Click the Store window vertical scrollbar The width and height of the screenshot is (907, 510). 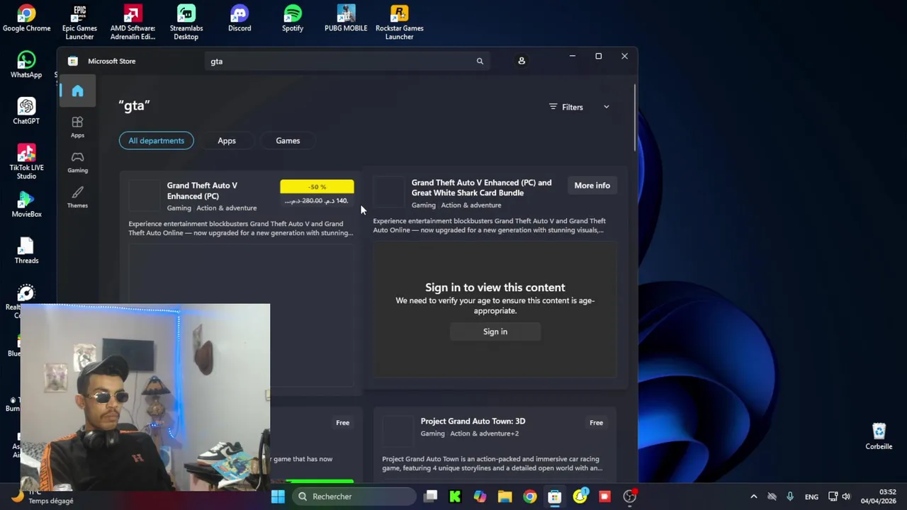tap(635, 117)
